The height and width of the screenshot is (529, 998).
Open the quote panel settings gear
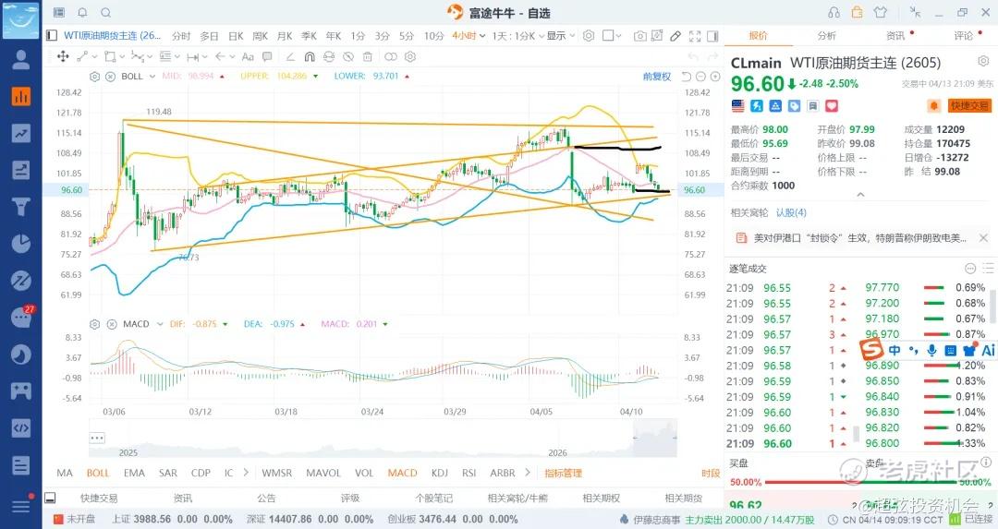coord(983,61)
